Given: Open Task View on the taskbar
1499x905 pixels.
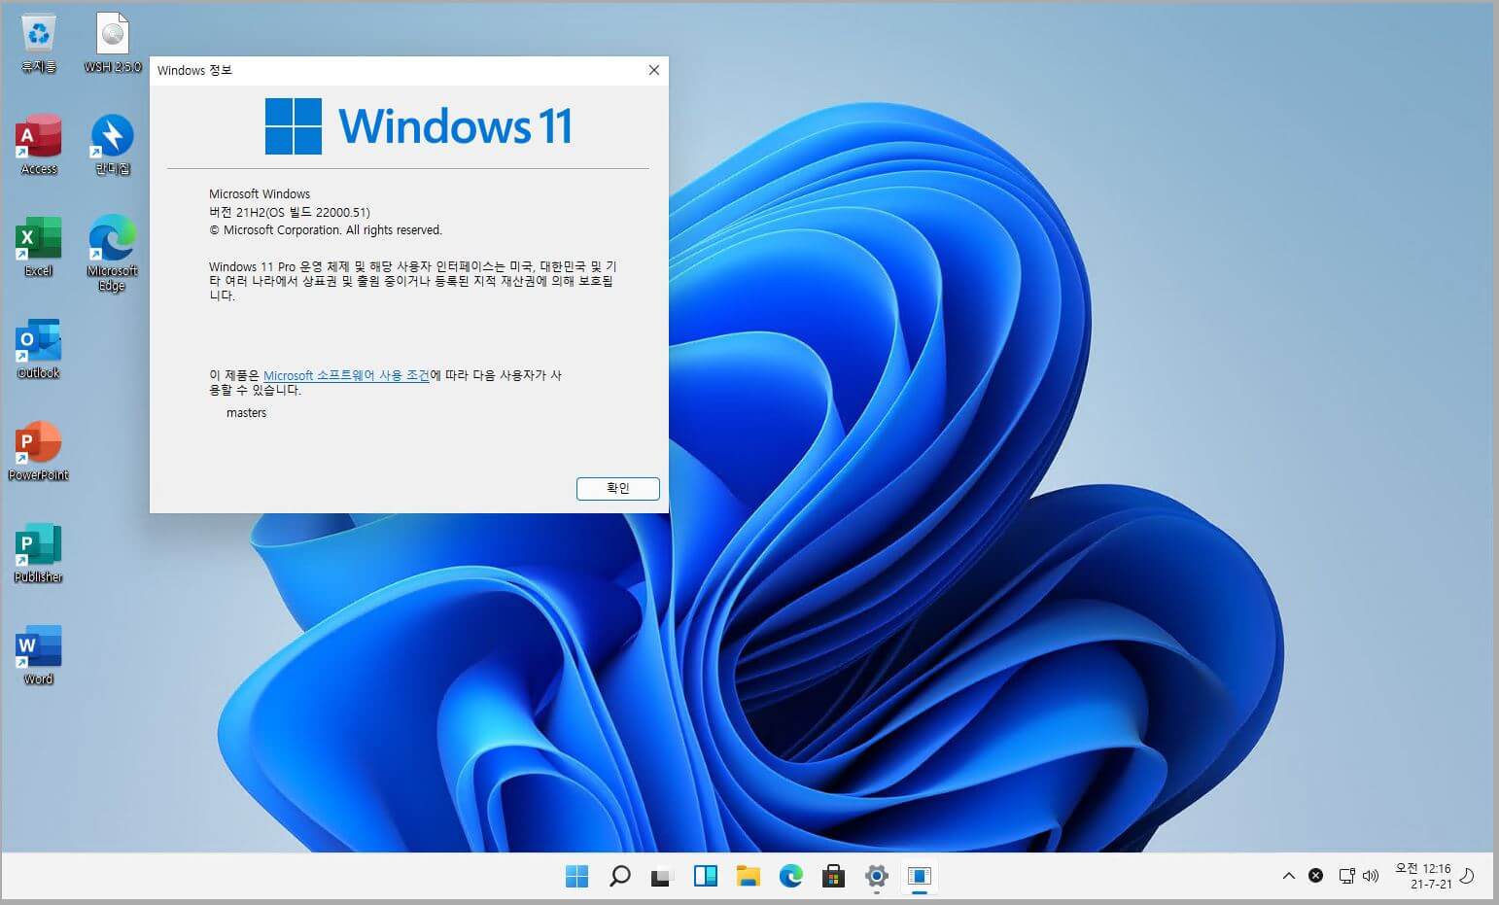Looking at the screenshot, I should (x=662, y=876).
